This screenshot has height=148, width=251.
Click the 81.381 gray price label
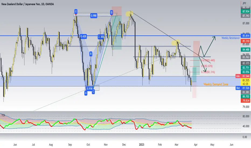246,92
